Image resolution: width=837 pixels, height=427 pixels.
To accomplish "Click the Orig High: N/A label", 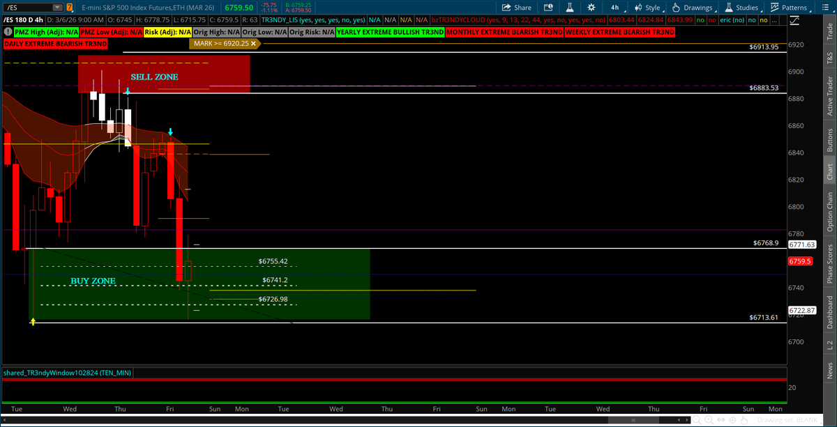I will click(x=216, y=32).
